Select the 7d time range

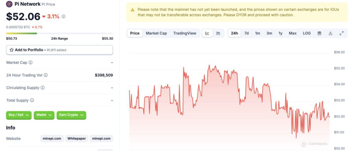click(x=246, y=33)
